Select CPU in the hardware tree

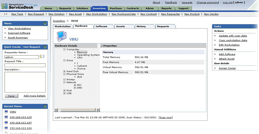(80, 58)
